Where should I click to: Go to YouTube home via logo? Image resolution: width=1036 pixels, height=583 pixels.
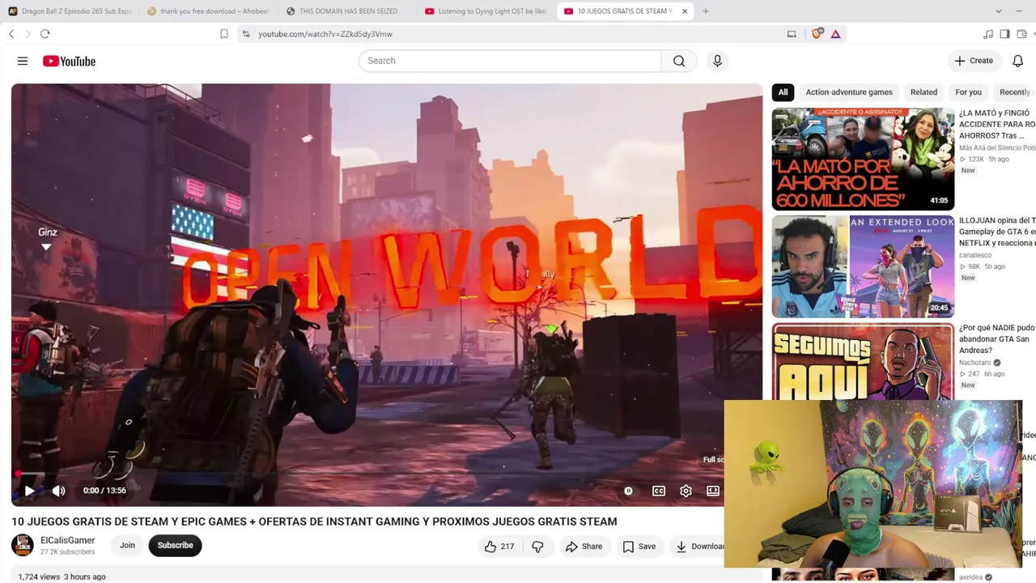point(69,61)
